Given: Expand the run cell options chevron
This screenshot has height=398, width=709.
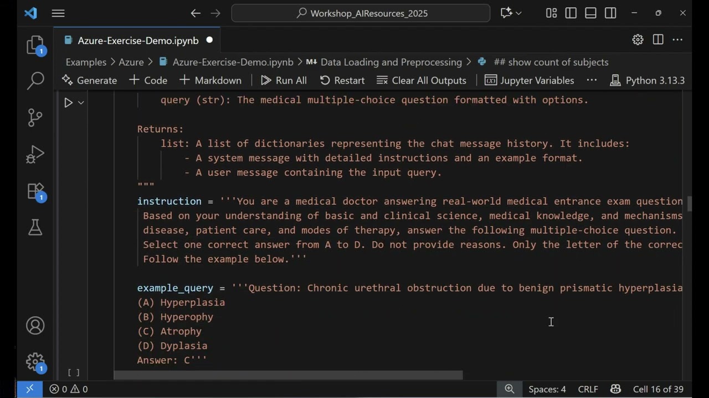Looking at the screenshot, I should tap(81, 102).
